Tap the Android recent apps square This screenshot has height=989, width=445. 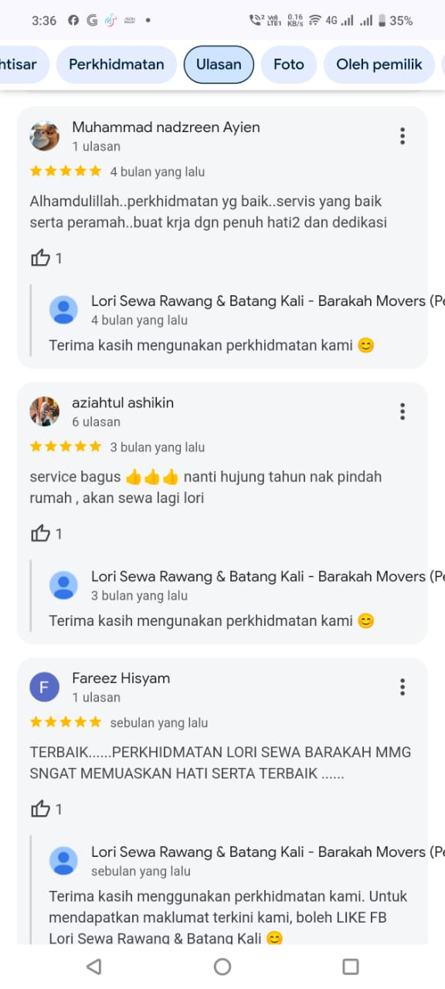pos(351,966)
